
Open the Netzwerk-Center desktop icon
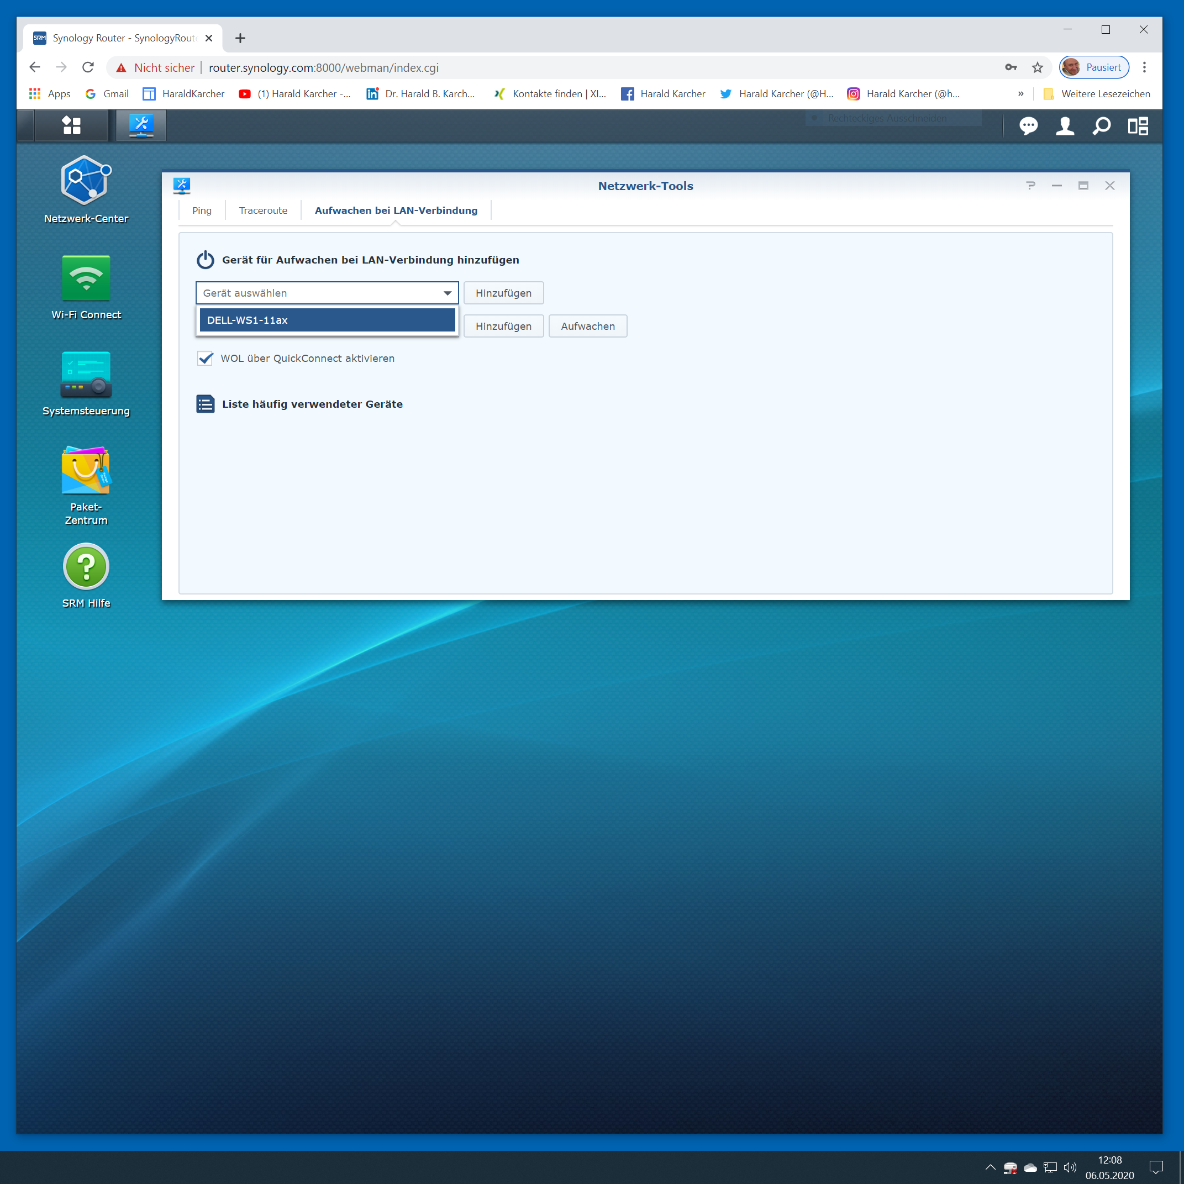tap(86, 181)
